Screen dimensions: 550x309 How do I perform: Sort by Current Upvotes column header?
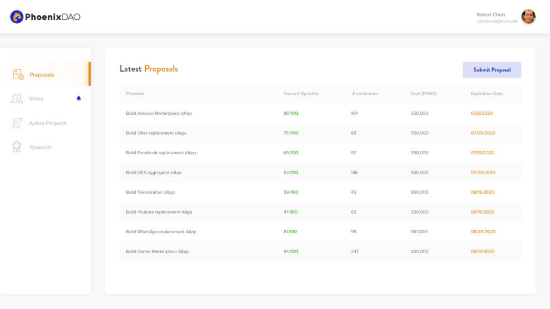pos(301,94)
